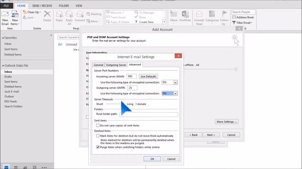This screenshot has height=169, width=302.
Task: Switch to the Outgoing Server tab
Action: point(116,65)
